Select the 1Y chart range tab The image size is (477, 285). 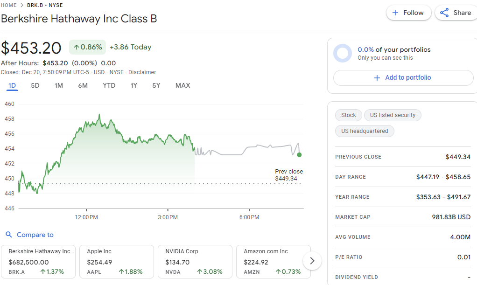134,85
